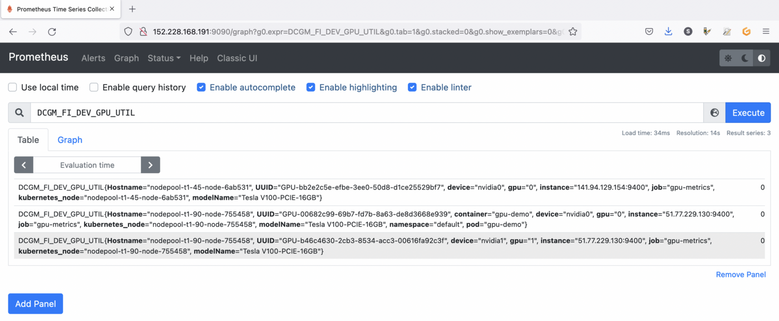The width and height of the screenshot is (779, 321).
Task: Disable the Enable autocomplete checkbox
Action: click(201, 87)
